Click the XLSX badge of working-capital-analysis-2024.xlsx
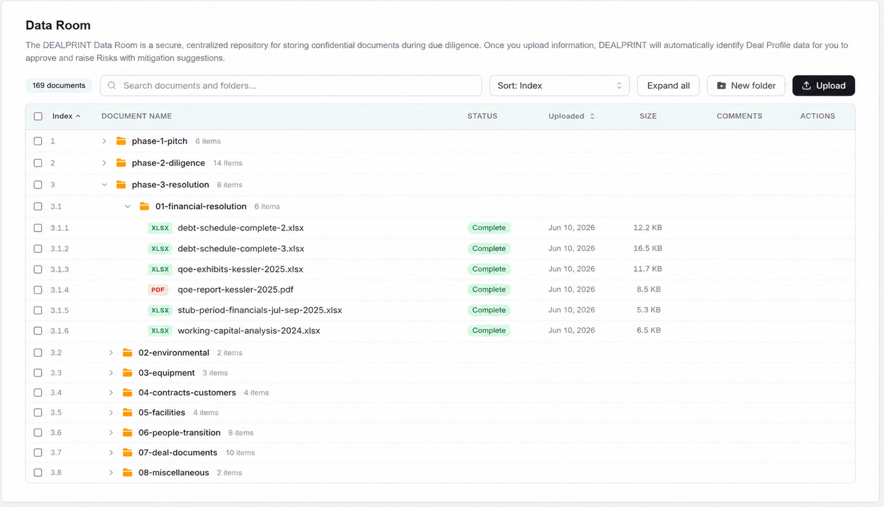The width and height of the screenshot is (884, 507). point(160,331)
